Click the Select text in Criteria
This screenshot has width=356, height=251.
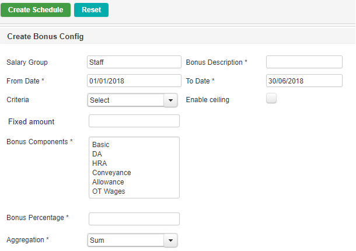pyautogui.click(x=100, y=100)
